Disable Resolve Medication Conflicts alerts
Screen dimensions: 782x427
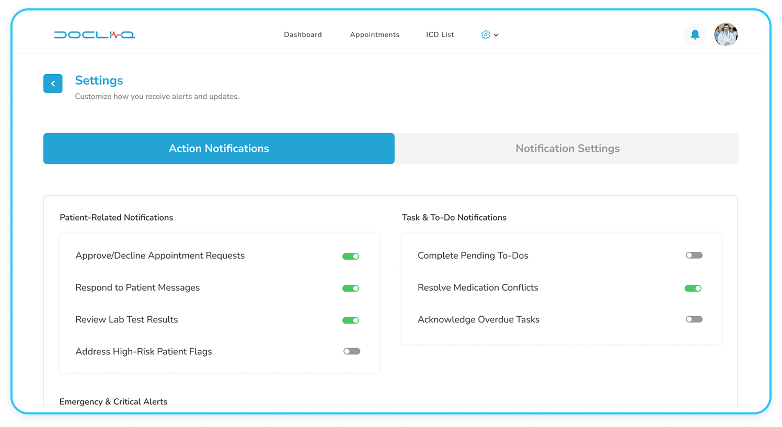694,288
